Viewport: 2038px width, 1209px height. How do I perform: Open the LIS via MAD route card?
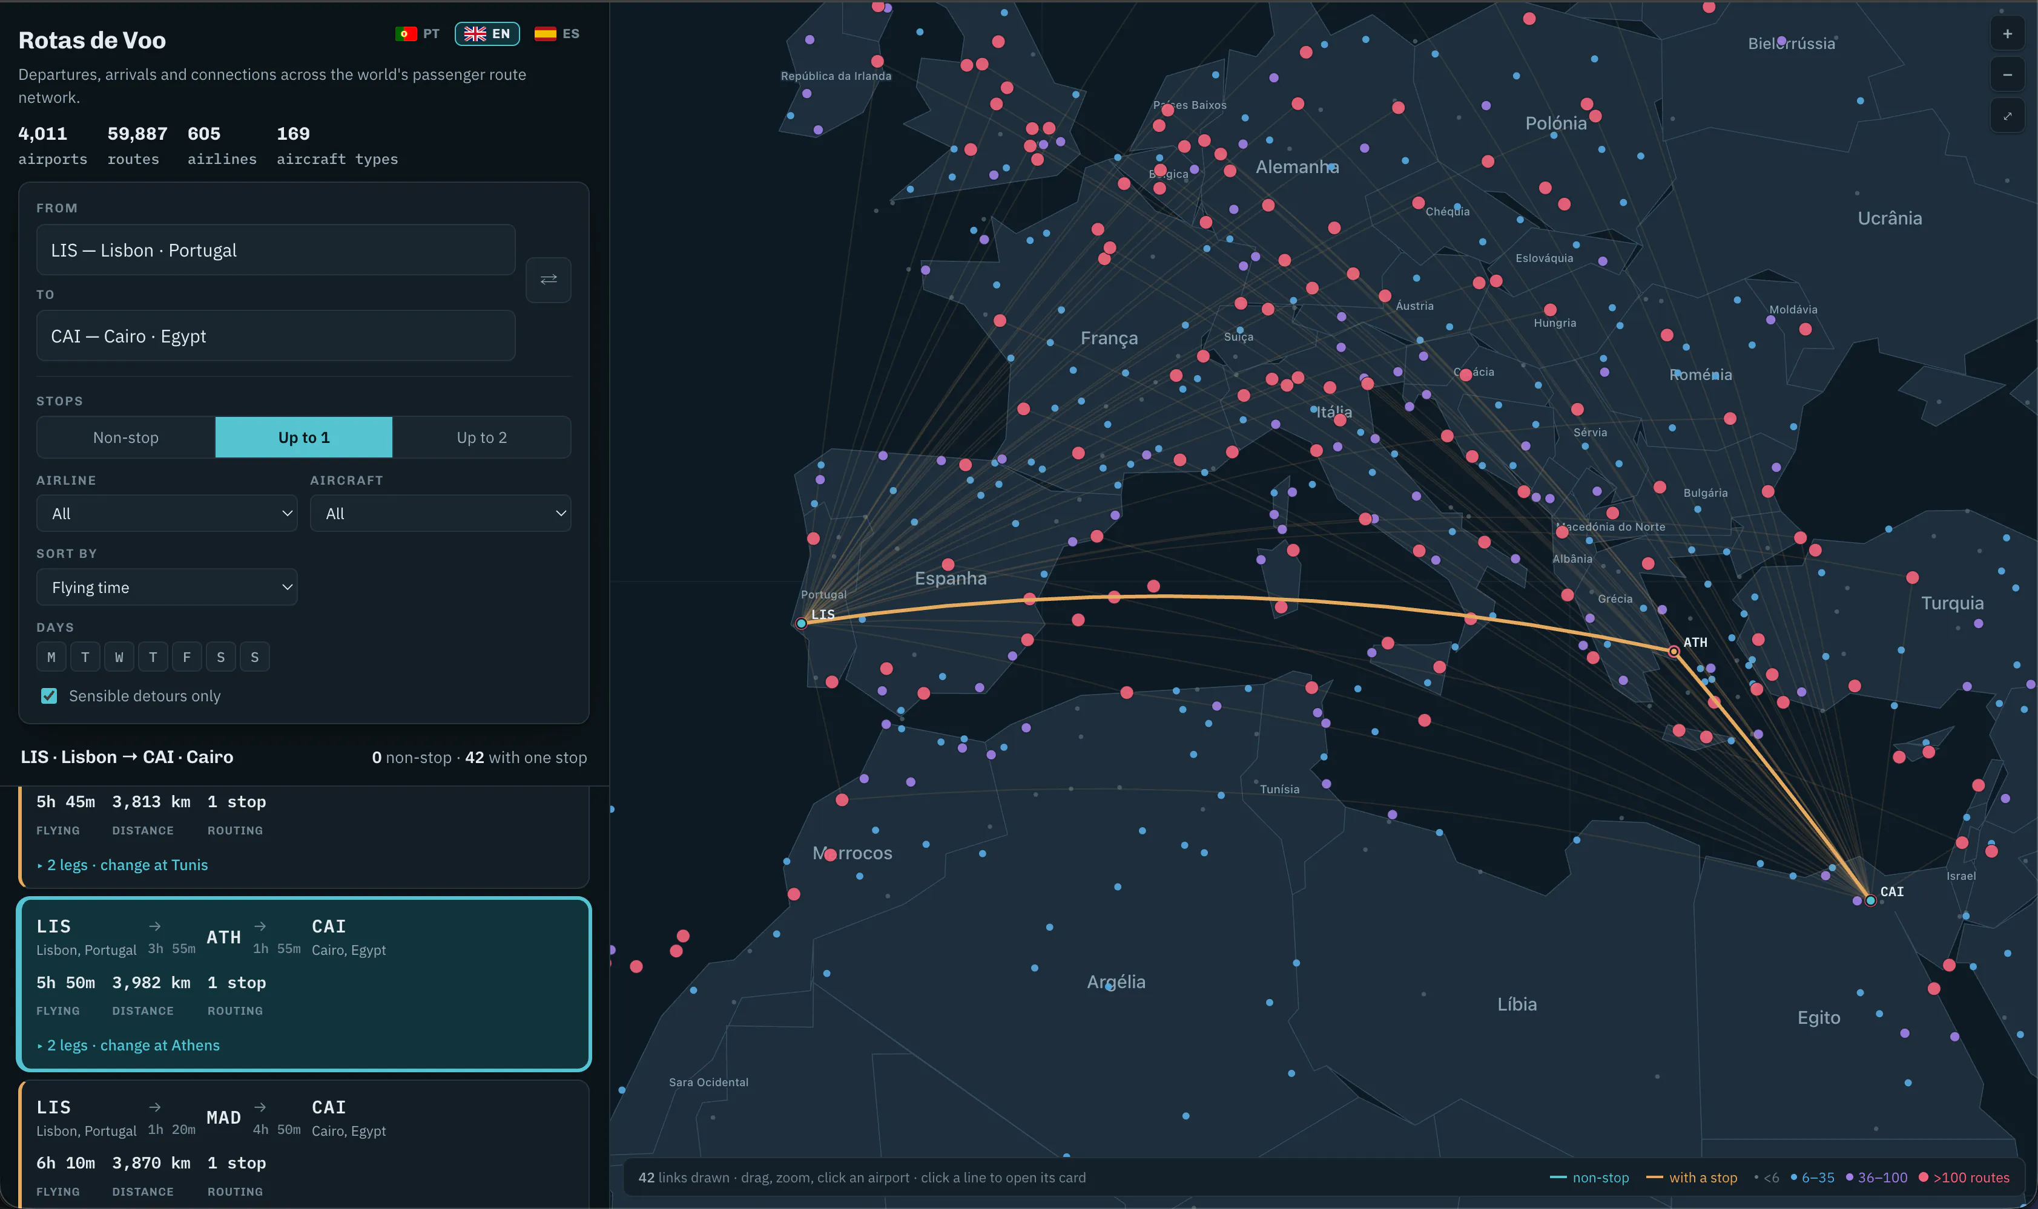304,1144
